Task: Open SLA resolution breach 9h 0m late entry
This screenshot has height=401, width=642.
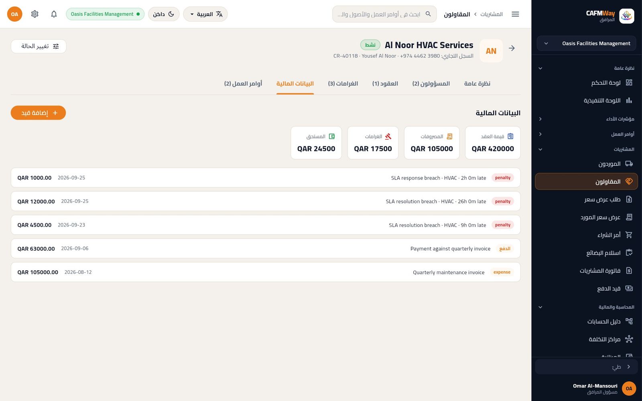Action: (266, 225)
